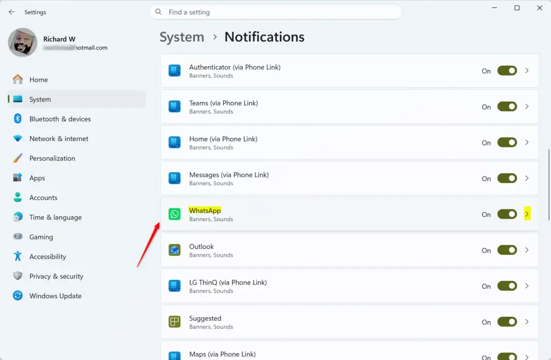Viewport: 551px width, 360px height.
Task: Disable Messages notifications toggle
Action: [507, 178]
